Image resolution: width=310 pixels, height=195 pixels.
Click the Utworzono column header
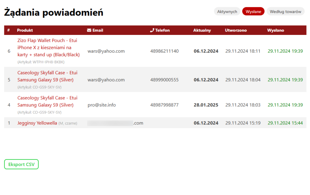(x=236, y=30)
